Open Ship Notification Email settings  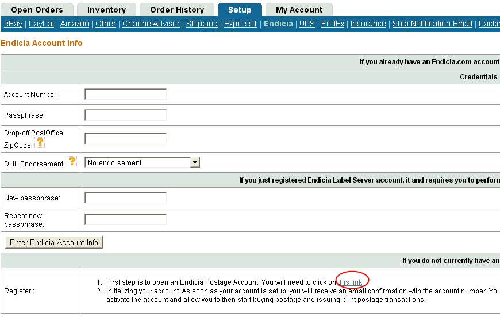click(432, 24)
